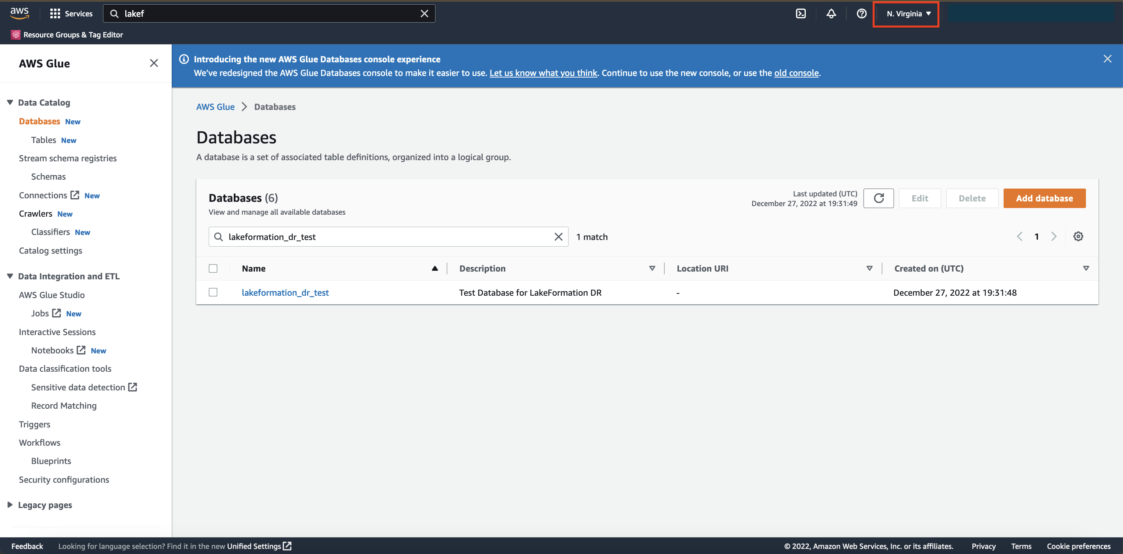
Task: Open Classifiers in the sidebar
Action: point(51,232)
